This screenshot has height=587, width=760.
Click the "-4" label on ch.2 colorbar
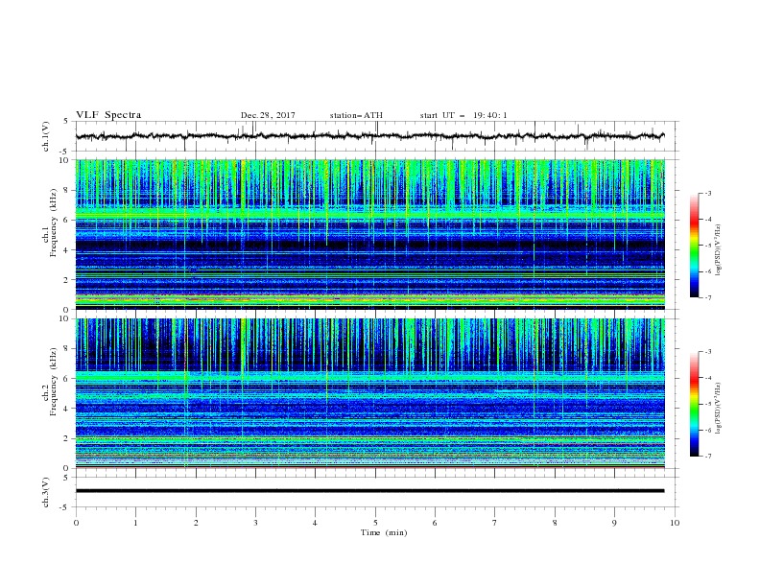tap(707, 378)
